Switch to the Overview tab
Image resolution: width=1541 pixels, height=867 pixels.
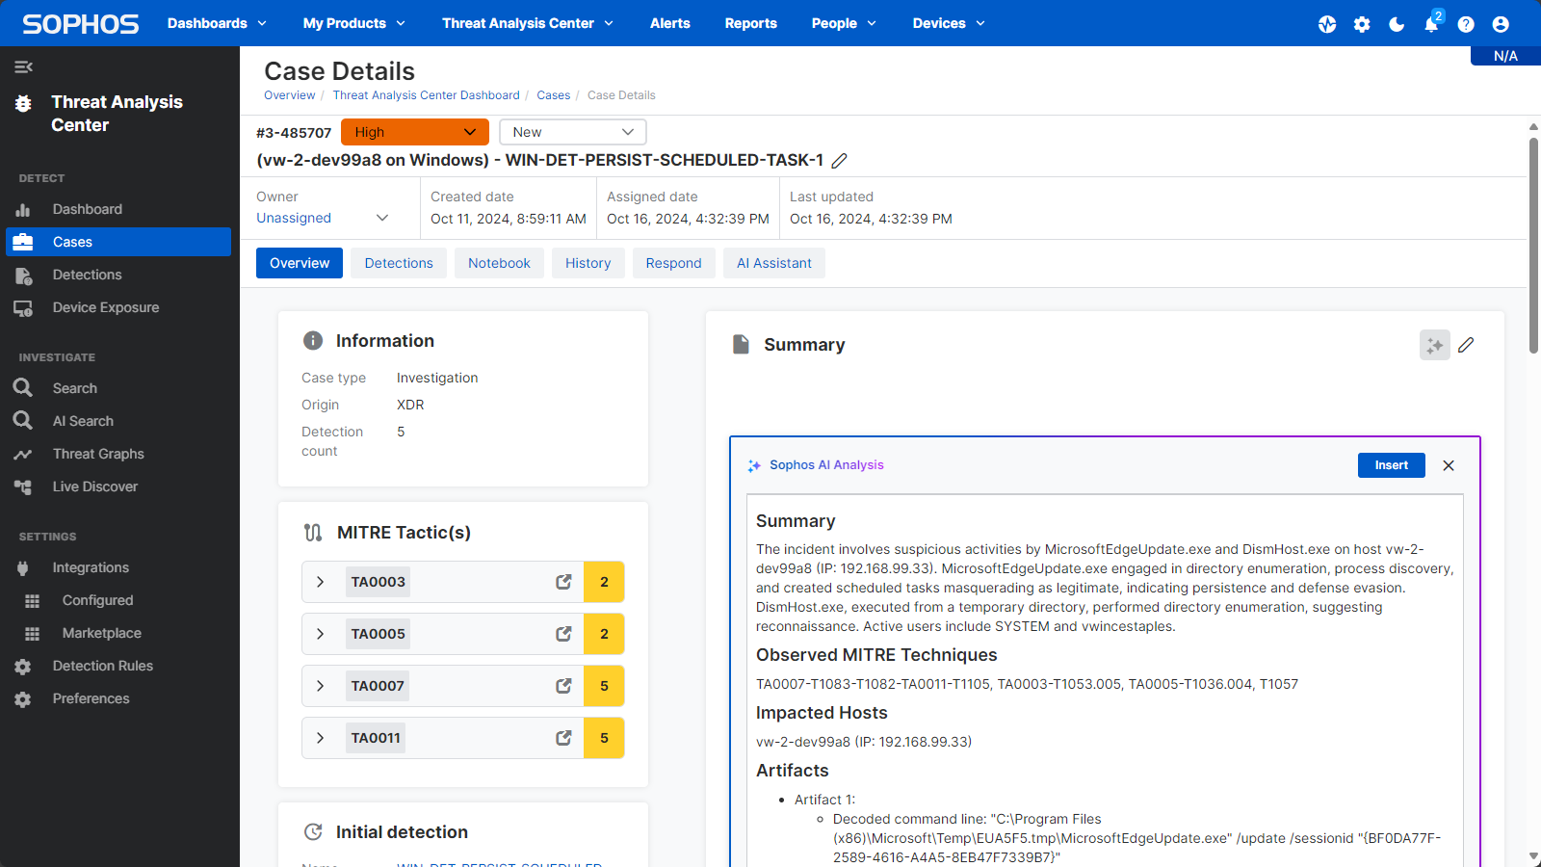point(300,263)
